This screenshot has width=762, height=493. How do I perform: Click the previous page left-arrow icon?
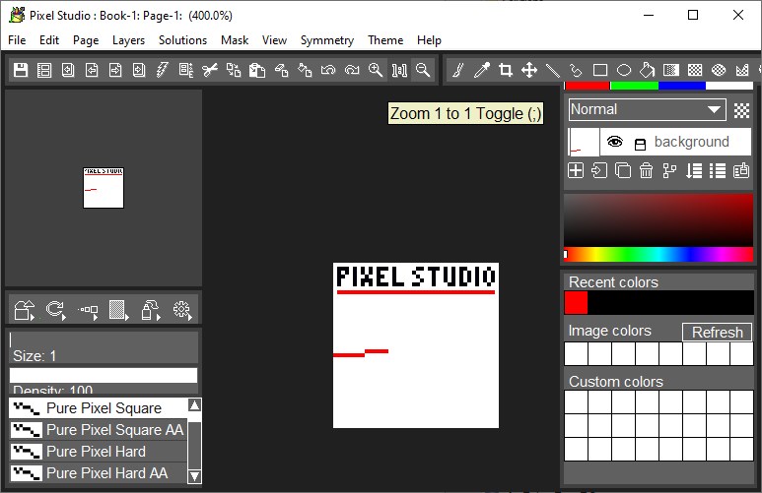click(x=92, y=71)
